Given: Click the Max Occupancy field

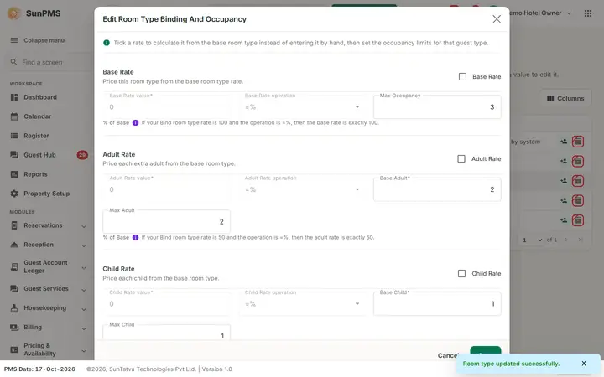Looking at the screenshot, I should [x=437, y=107].
